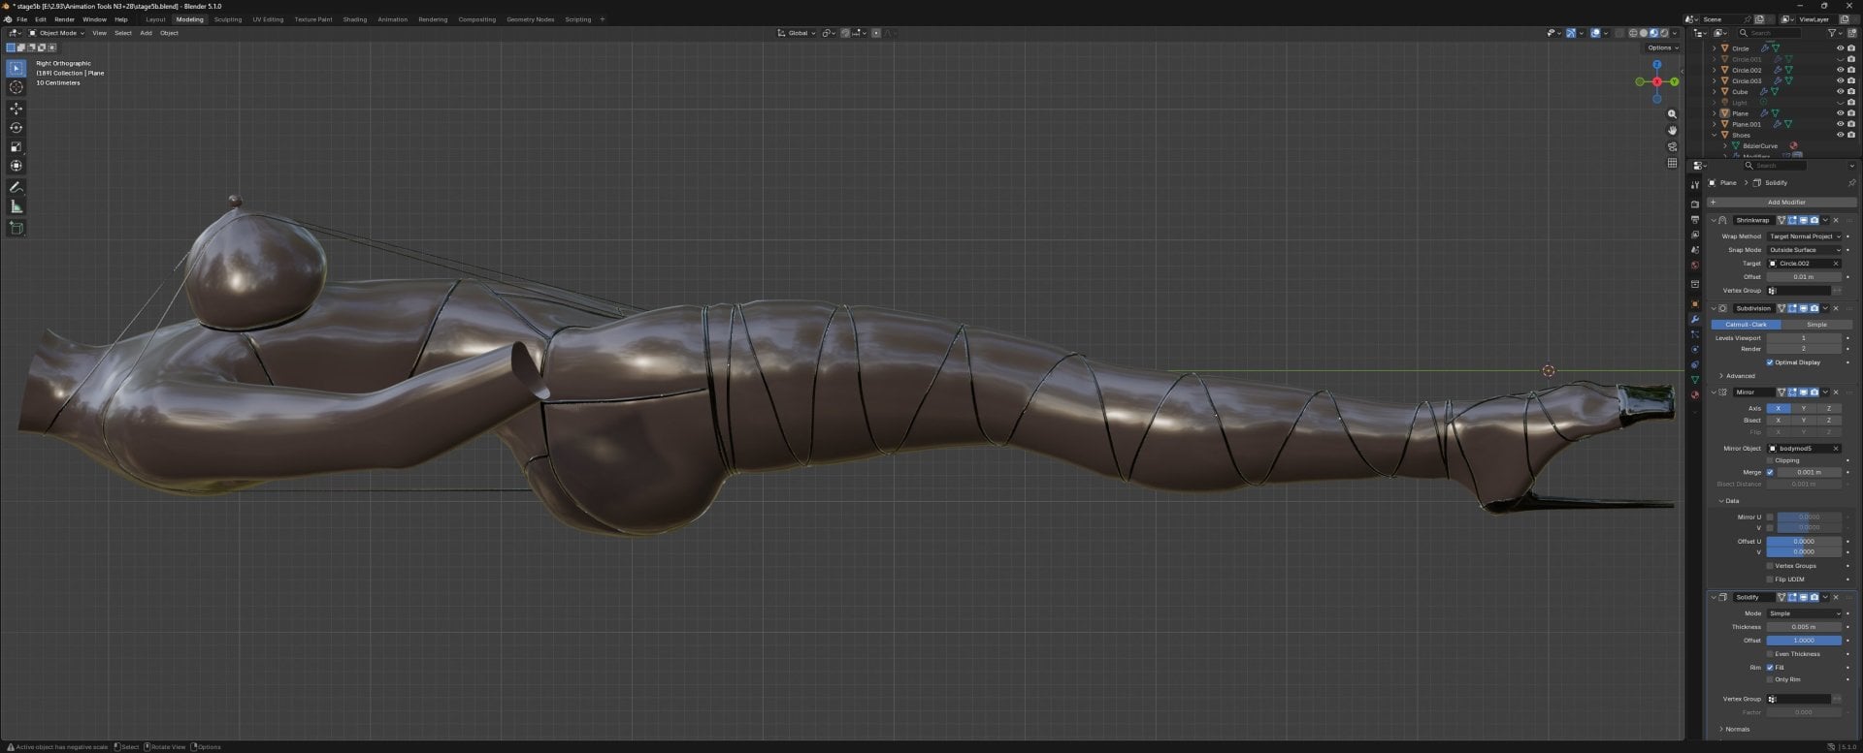Activate the Rotate tool
1863x753 pixels.
point(16,128)
